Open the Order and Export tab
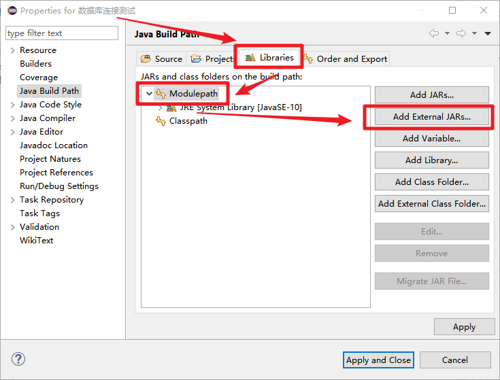 pos(346,58)
